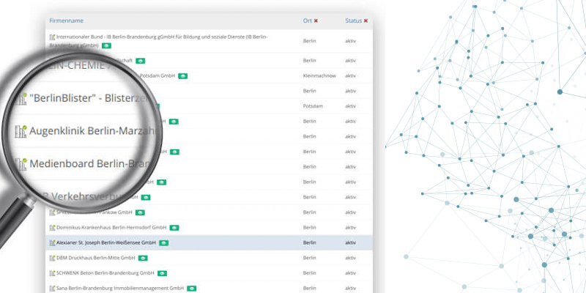
Task: Click the company icon beside Alexianer St. Joseph
Action: click(x=52, y=242)
